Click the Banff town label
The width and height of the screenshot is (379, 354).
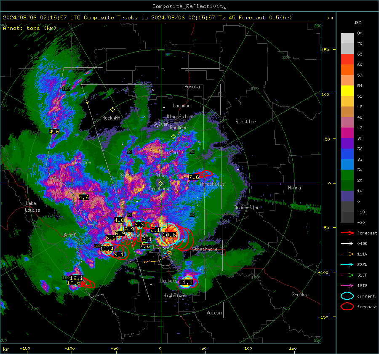coord(69,234)
